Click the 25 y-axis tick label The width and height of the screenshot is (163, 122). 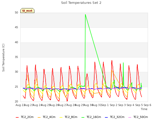click(x=16, y=87)
